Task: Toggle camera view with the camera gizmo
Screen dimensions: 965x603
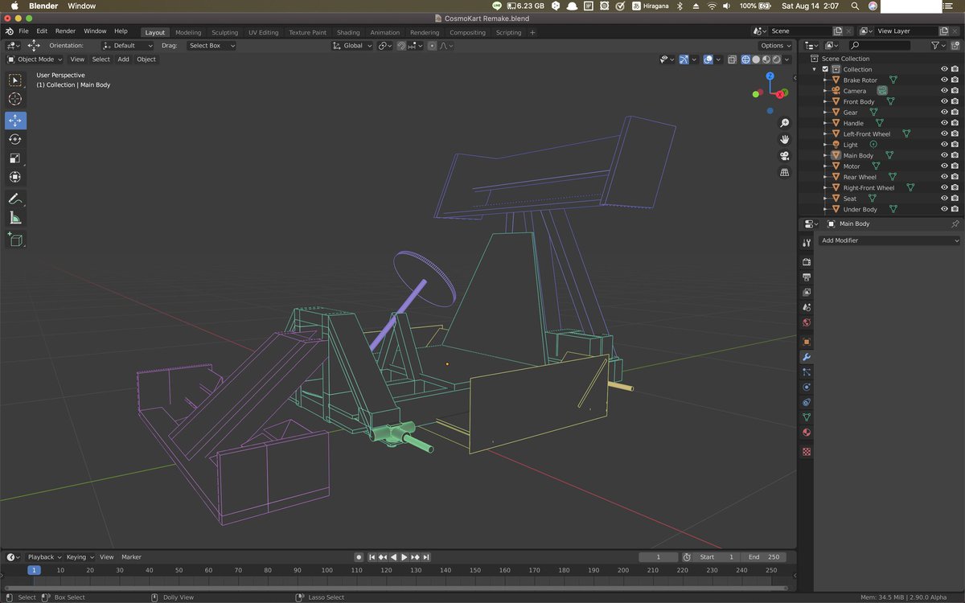Action: pos(785,156)
